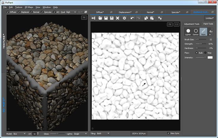Open the Edit menu
Image resolution: width=218 pixels, height=138 pixels.
tap(11, 7)
